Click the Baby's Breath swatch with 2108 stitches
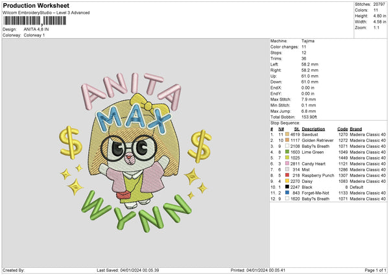The width and height of the screenshot is (389, 275). [x=287, y=146]
